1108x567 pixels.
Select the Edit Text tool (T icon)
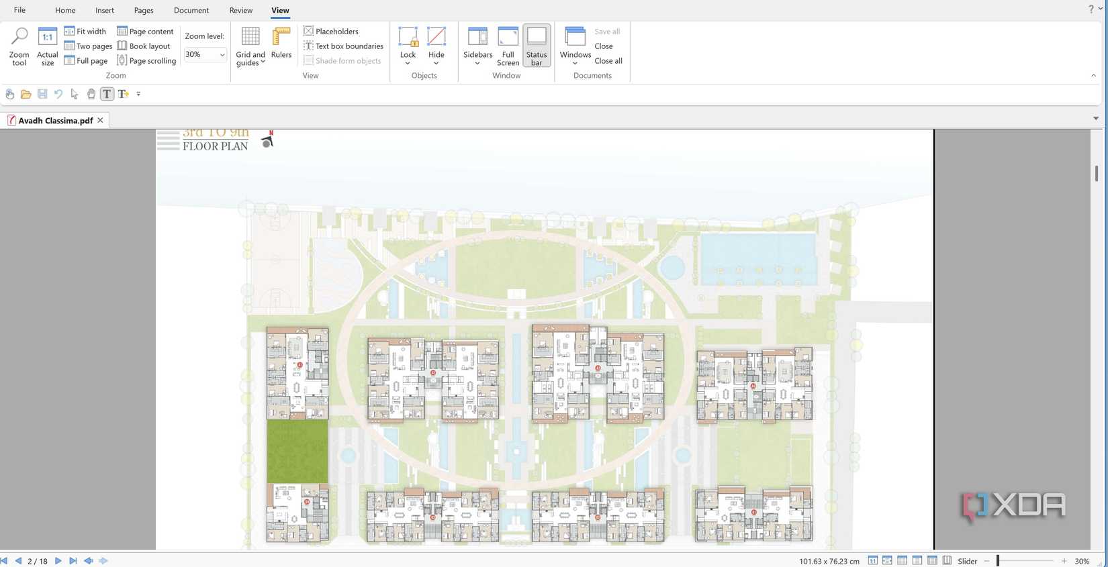[x=107, y=94]
